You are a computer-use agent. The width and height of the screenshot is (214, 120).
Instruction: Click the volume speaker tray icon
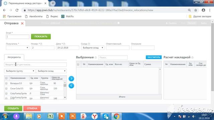click(194, 116)
